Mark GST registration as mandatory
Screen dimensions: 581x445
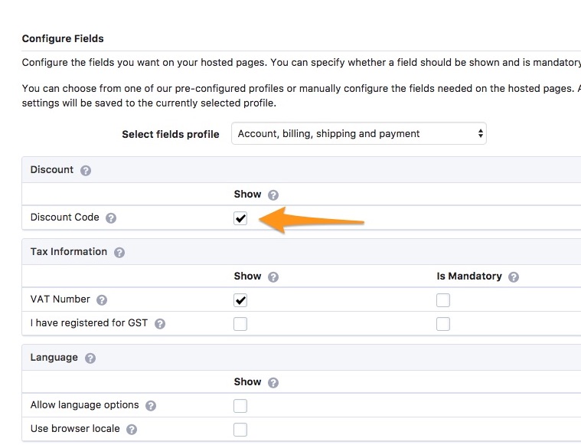click(443, 324)
